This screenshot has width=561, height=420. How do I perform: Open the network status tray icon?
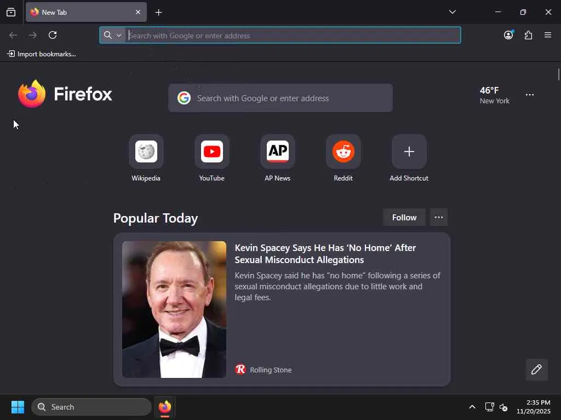point(489,407)
